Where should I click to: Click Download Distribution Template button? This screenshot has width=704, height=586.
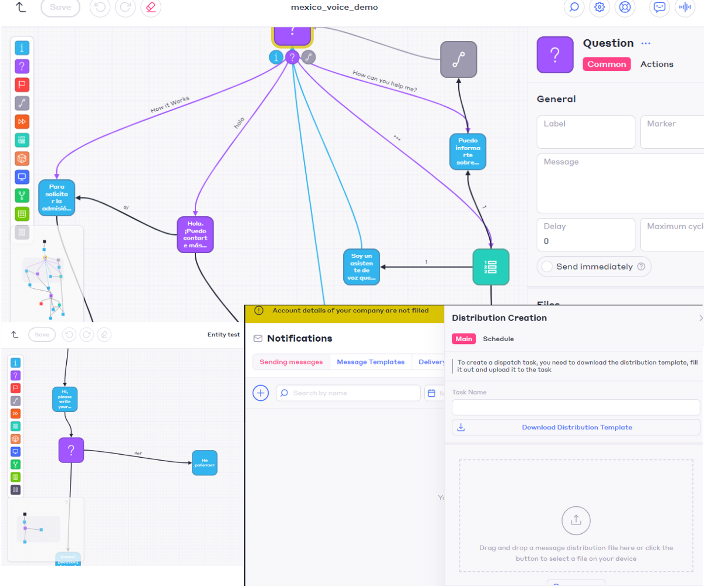click(x=576, y=427)
